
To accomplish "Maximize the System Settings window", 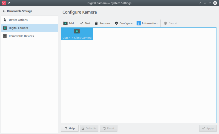I will click(210, 3).
